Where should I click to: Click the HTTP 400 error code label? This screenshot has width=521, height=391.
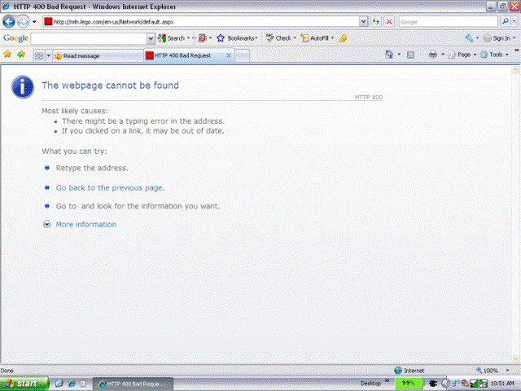pos(369,97)
